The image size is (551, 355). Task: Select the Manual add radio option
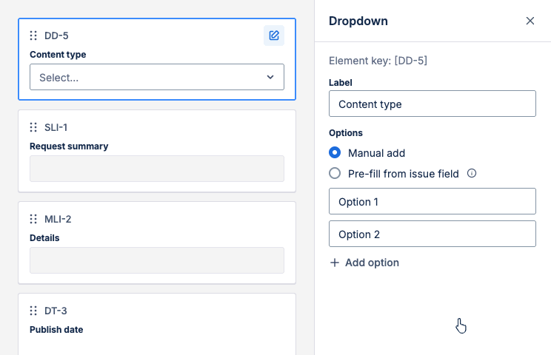pyautogui.click(x=335, y=152)
